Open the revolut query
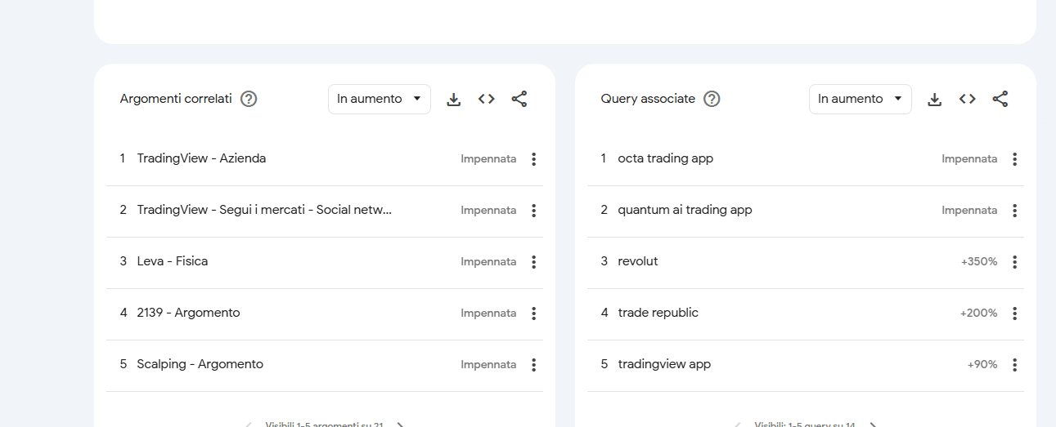Viewport: 1056px width, 427px height. tap(638, 261)
